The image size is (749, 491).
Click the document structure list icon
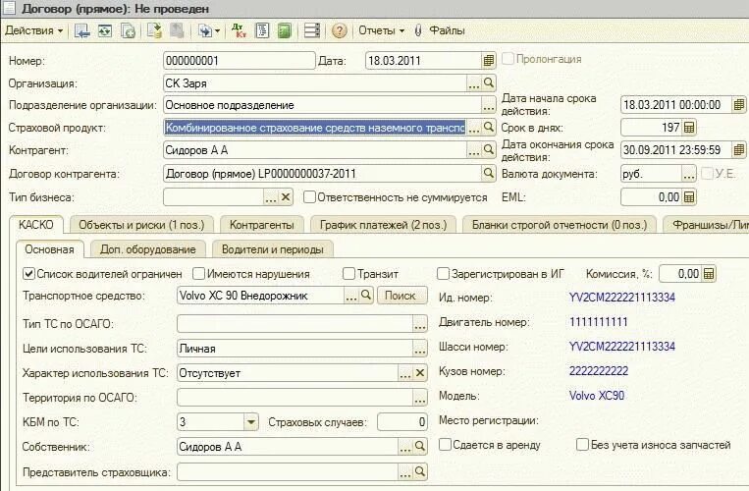click(262, 31)
